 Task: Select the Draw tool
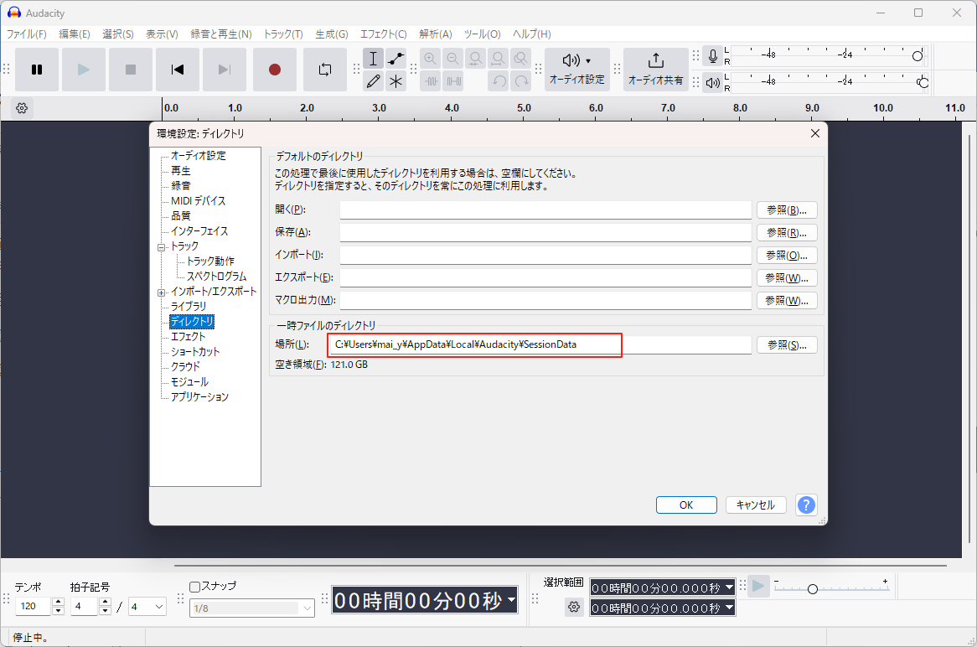tap(373, 80)
